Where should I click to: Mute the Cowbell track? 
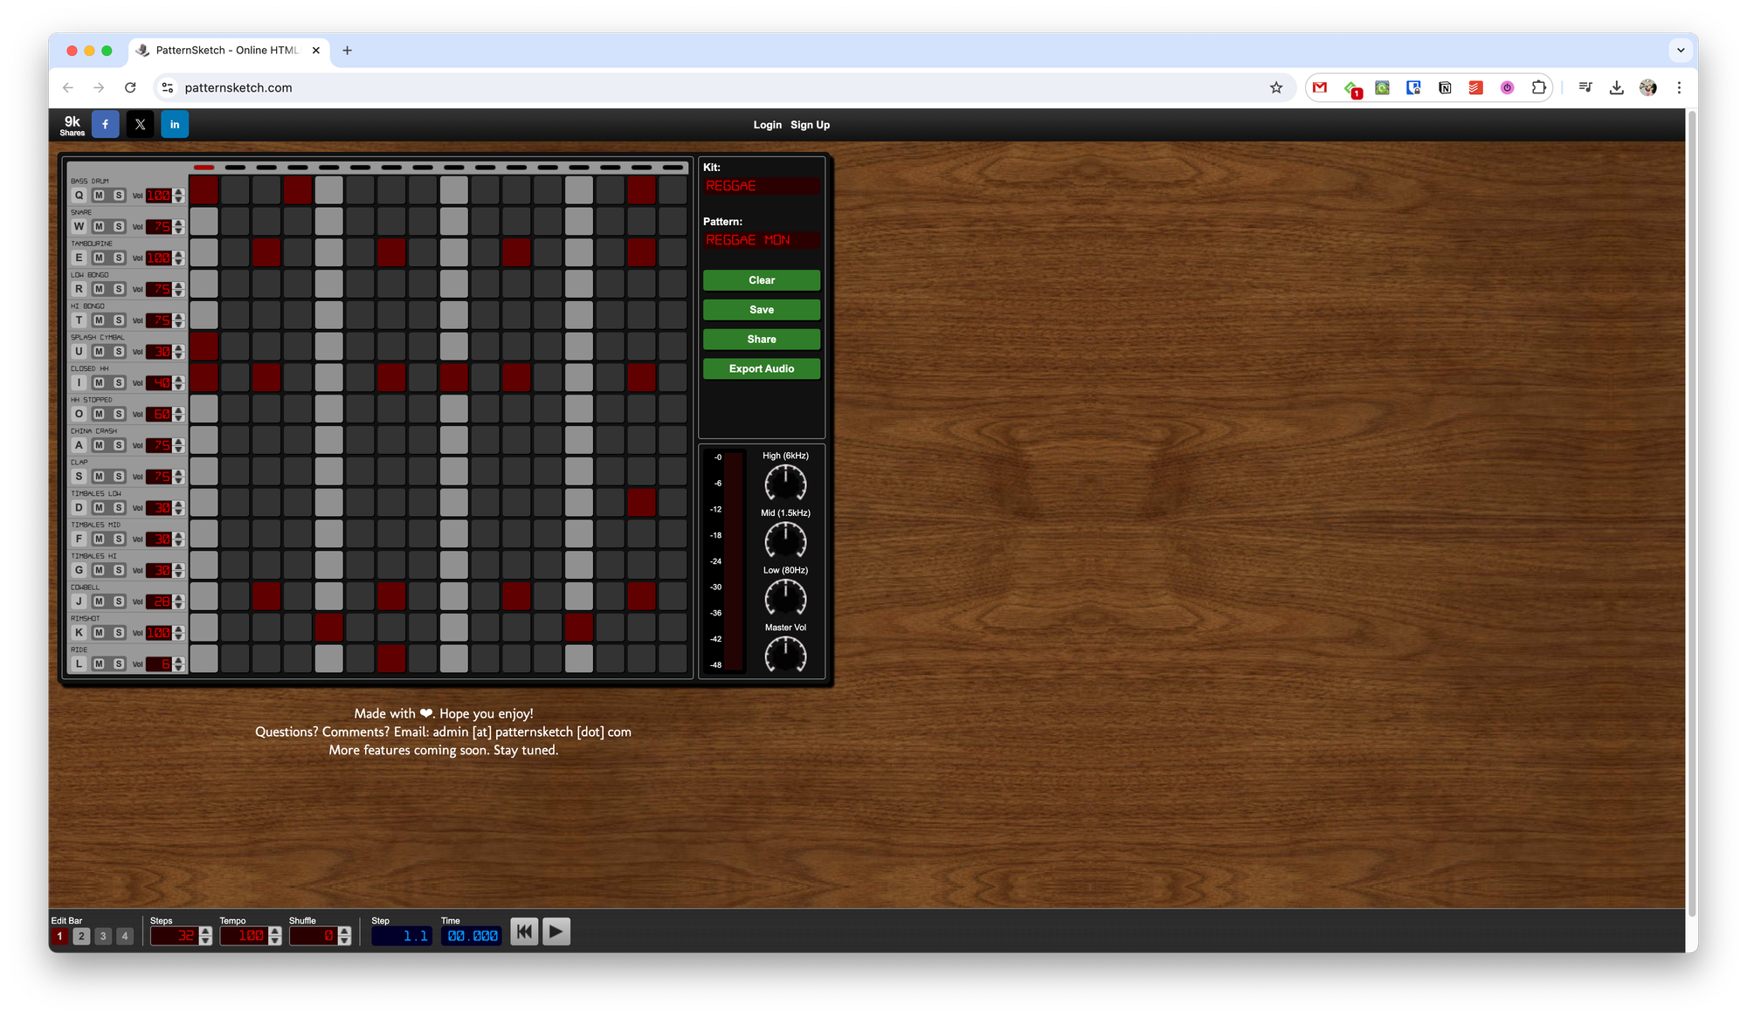(x=99, y=601)
